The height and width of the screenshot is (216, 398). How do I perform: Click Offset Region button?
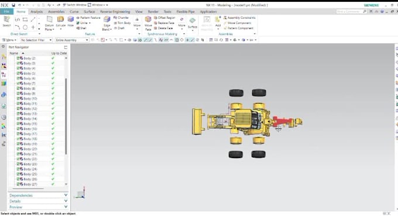(164, 18)
